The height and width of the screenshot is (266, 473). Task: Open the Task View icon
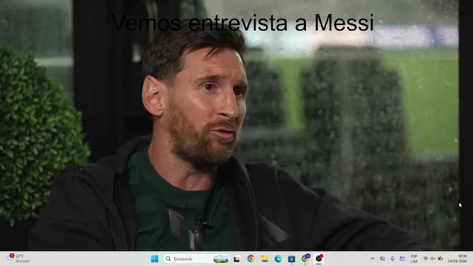(x=237, y=259)
